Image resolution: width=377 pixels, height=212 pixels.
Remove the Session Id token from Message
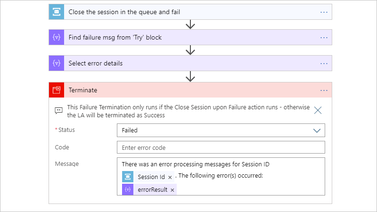tap(170, 178)
